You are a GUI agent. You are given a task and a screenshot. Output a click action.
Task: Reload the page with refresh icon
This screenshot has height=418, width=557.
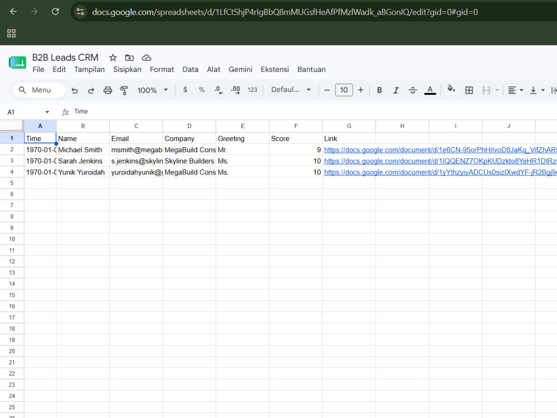pos(55,12)
